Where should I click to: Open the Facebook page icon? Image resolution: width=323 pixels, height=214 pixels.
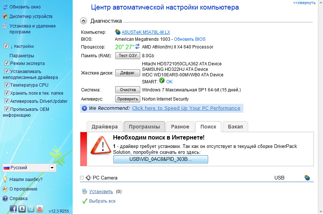pos(13,209)
